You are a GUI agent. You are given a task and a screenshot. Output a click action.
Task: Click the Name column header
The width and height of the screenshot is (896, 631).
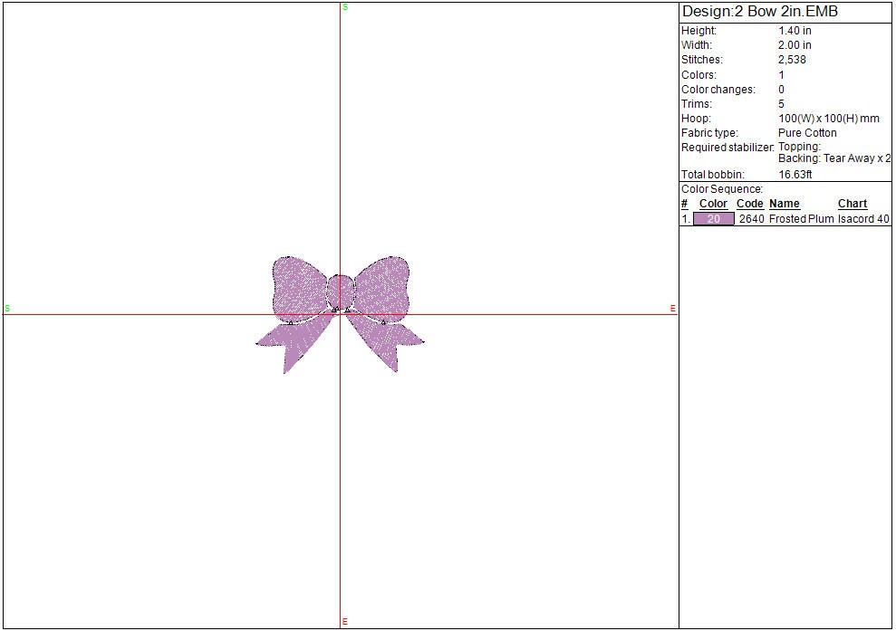tap(785, 204)
